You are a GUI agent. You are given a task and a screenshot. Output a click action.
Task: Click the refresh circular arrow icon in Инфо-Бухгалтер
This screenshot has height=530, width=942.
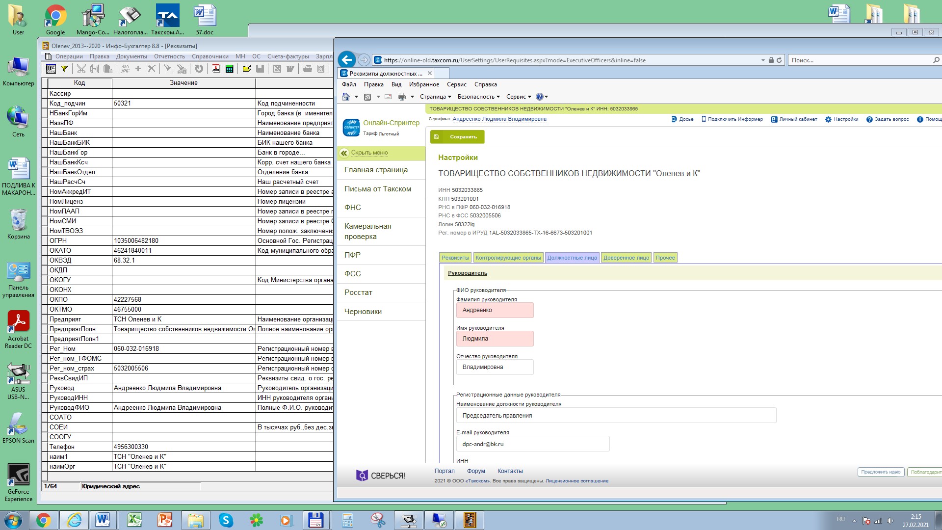coord(199,69)
